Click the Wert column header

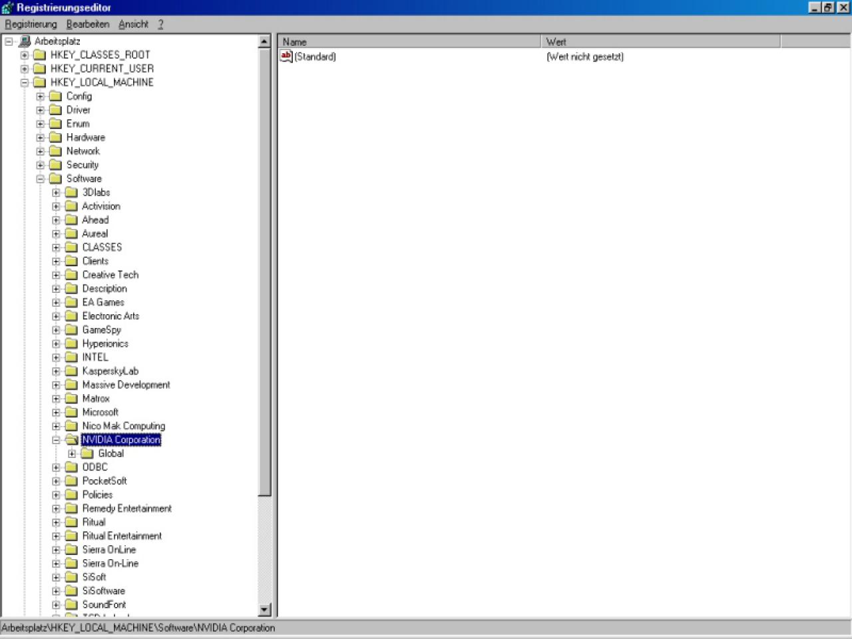pyautogui.click(x=661, y=41)
